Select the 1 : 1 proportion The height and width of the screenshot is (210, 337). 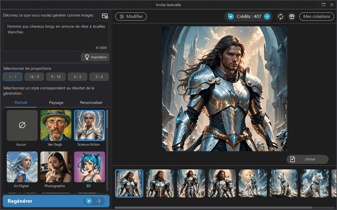click(13, 77)
